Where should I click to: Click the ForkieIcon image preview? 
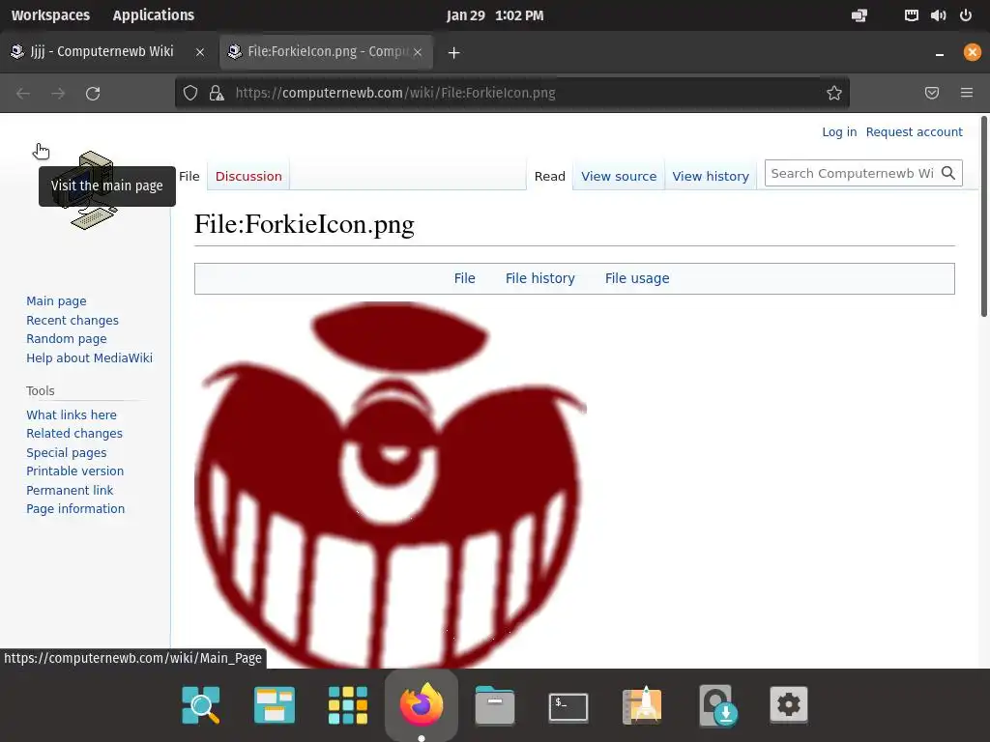[391, 485]
